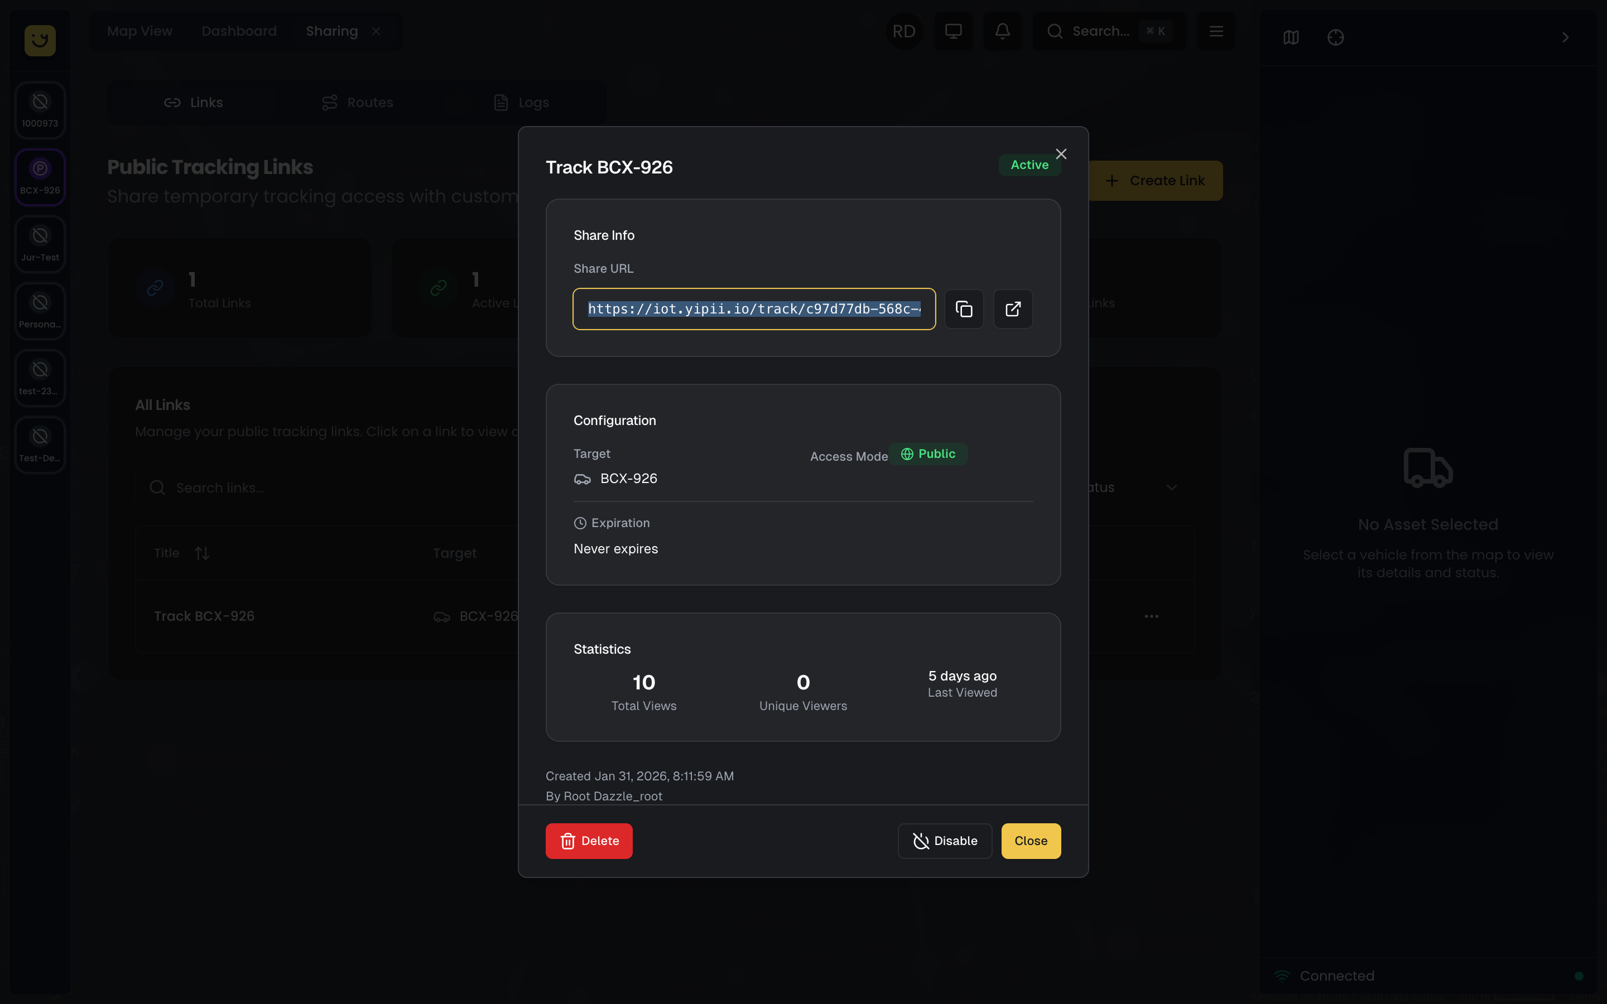Screen dimensions: 1607x1004
Task: Click the Active status badge
Action: coord(1029,165)
